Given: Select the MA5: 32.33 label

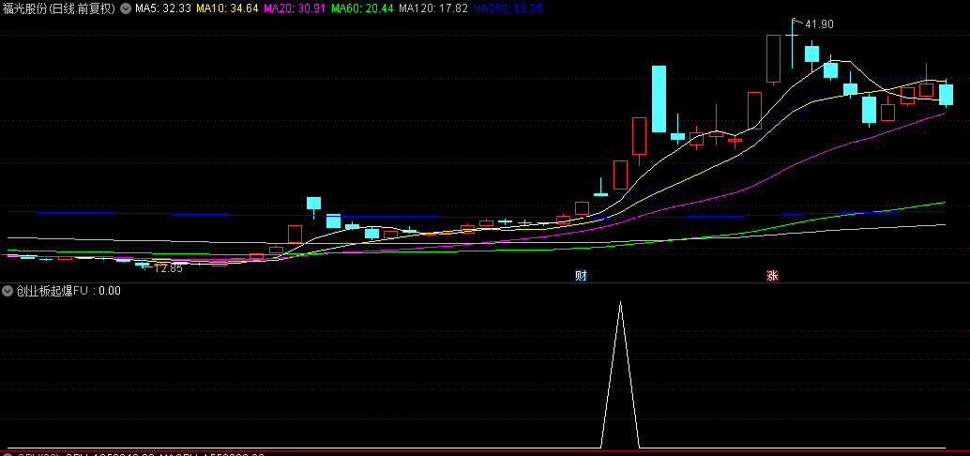Looking at the screenshot, I should click(x=163, y=8).
